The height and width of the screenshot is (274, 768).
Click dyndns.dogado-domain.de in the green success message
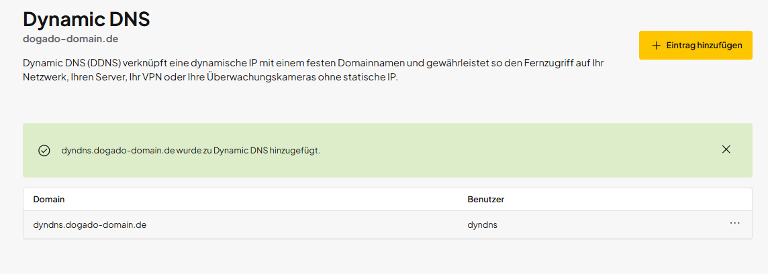(x=117, y=150)
